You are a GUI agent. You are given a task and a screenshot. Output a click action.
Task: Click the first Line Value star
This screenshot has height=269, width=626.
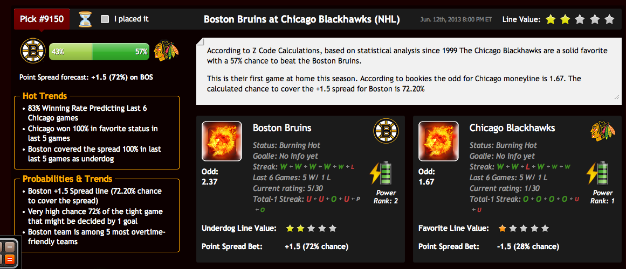(x=551, y=19)
